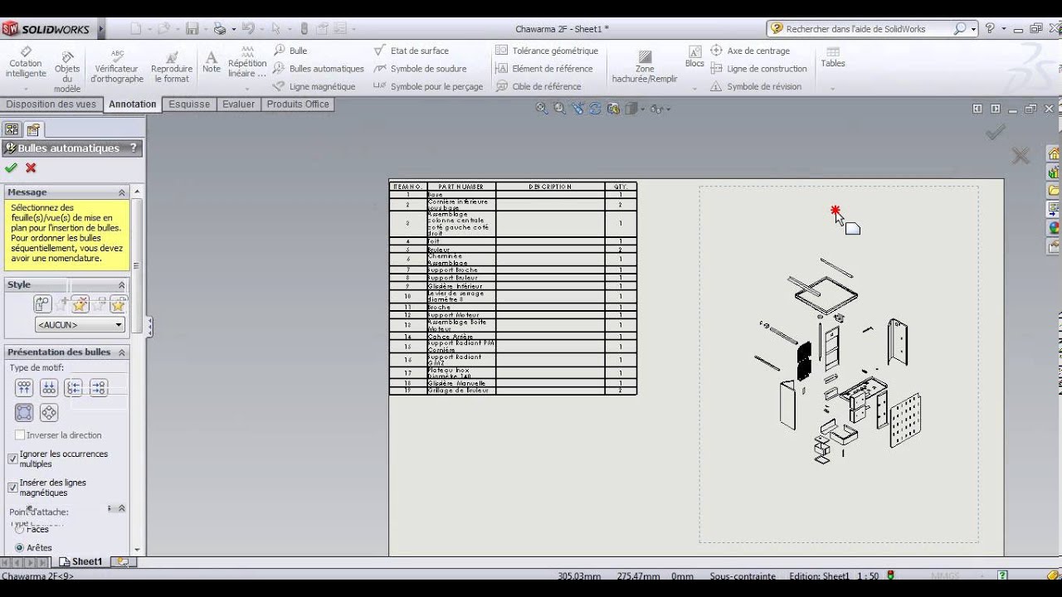
Task: Enable Inverser la direction checkbox
Action: tap(20, 435)
